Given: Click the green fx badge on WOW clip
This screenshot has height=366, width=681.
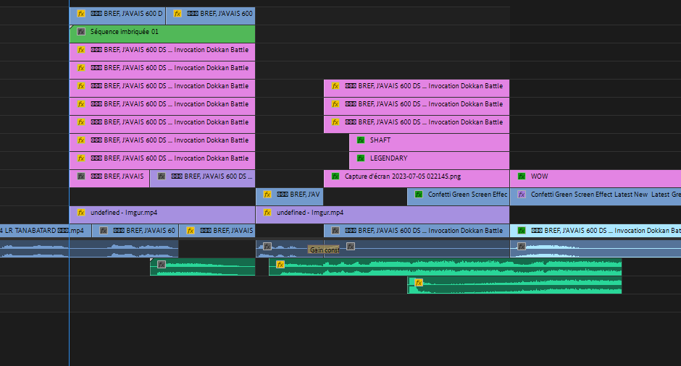Looking at the screenshot, I should pyautogui.click(x=522, y=176).
